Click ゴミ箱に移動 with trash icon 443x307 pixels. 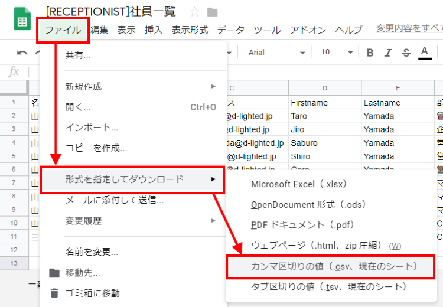[x=92, y=293]
